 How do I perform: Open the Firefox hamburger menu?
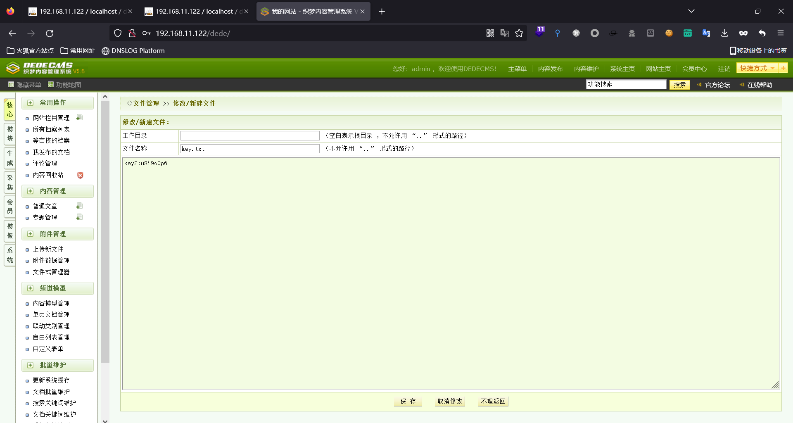point(780,33)
